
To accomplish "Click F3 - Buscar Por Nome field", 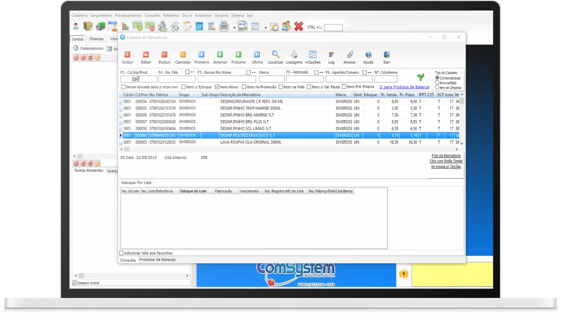I will 227,79.
